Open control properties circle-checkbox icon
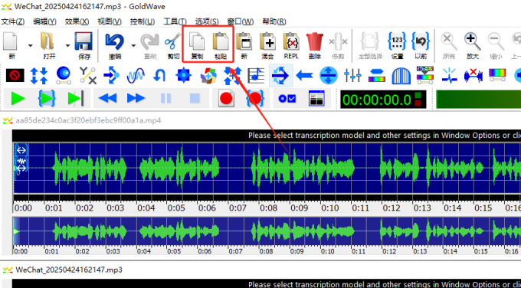The image size is (521, 288). 287,98
